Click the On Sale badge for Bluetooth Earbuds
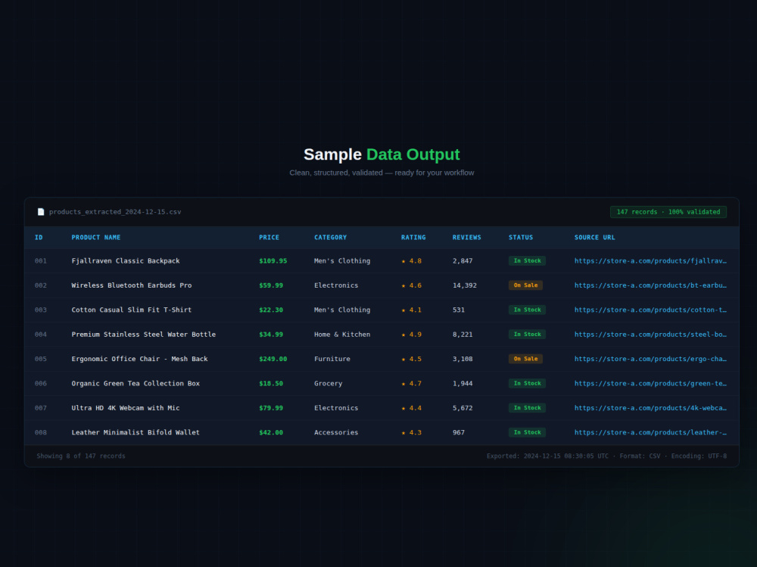757x567 pixels. point(525,285)
